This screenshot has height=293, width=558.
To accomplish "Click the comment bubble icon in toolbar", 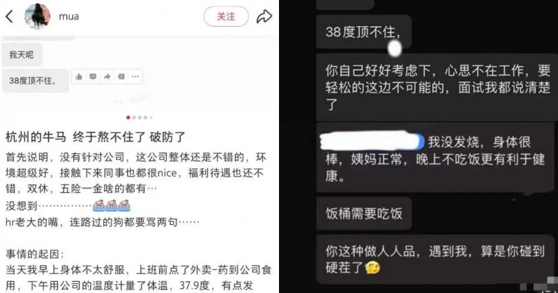I will tap(93, 76).
